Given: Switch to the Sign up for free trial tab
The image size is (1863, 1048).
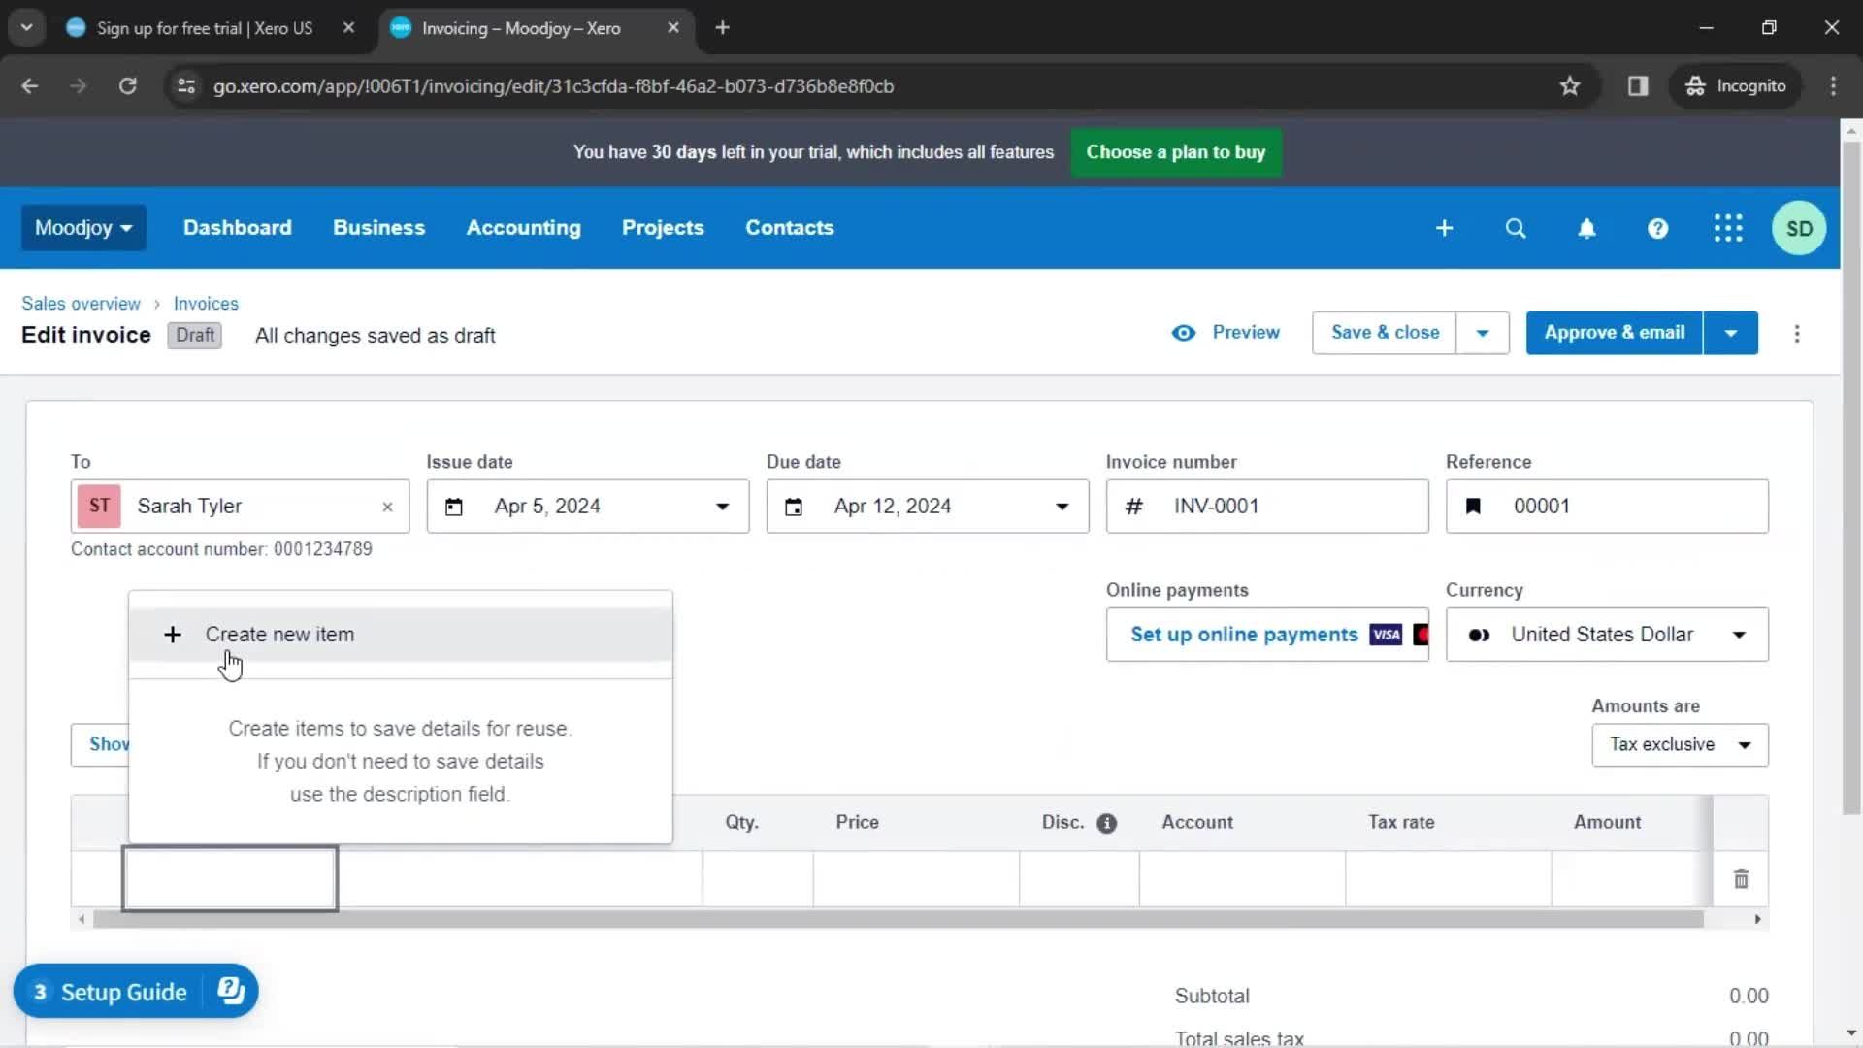Looking at the screenshot, I should point(205,28).
